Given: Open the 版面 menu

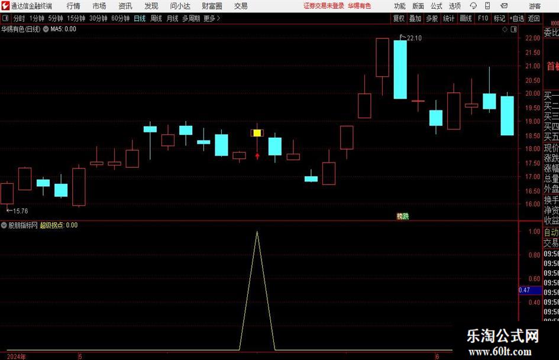Looking at the screenshot, I should point(418,6).
